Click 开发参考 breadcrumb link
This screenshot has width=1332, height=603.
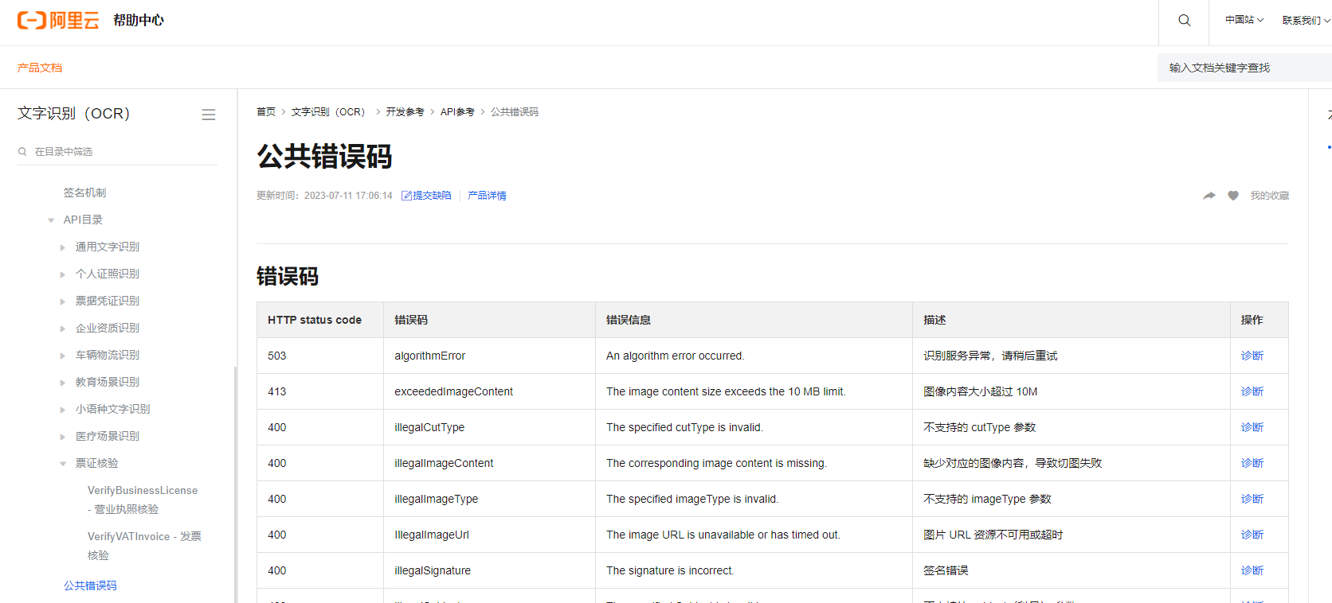(x=405, y=112)
